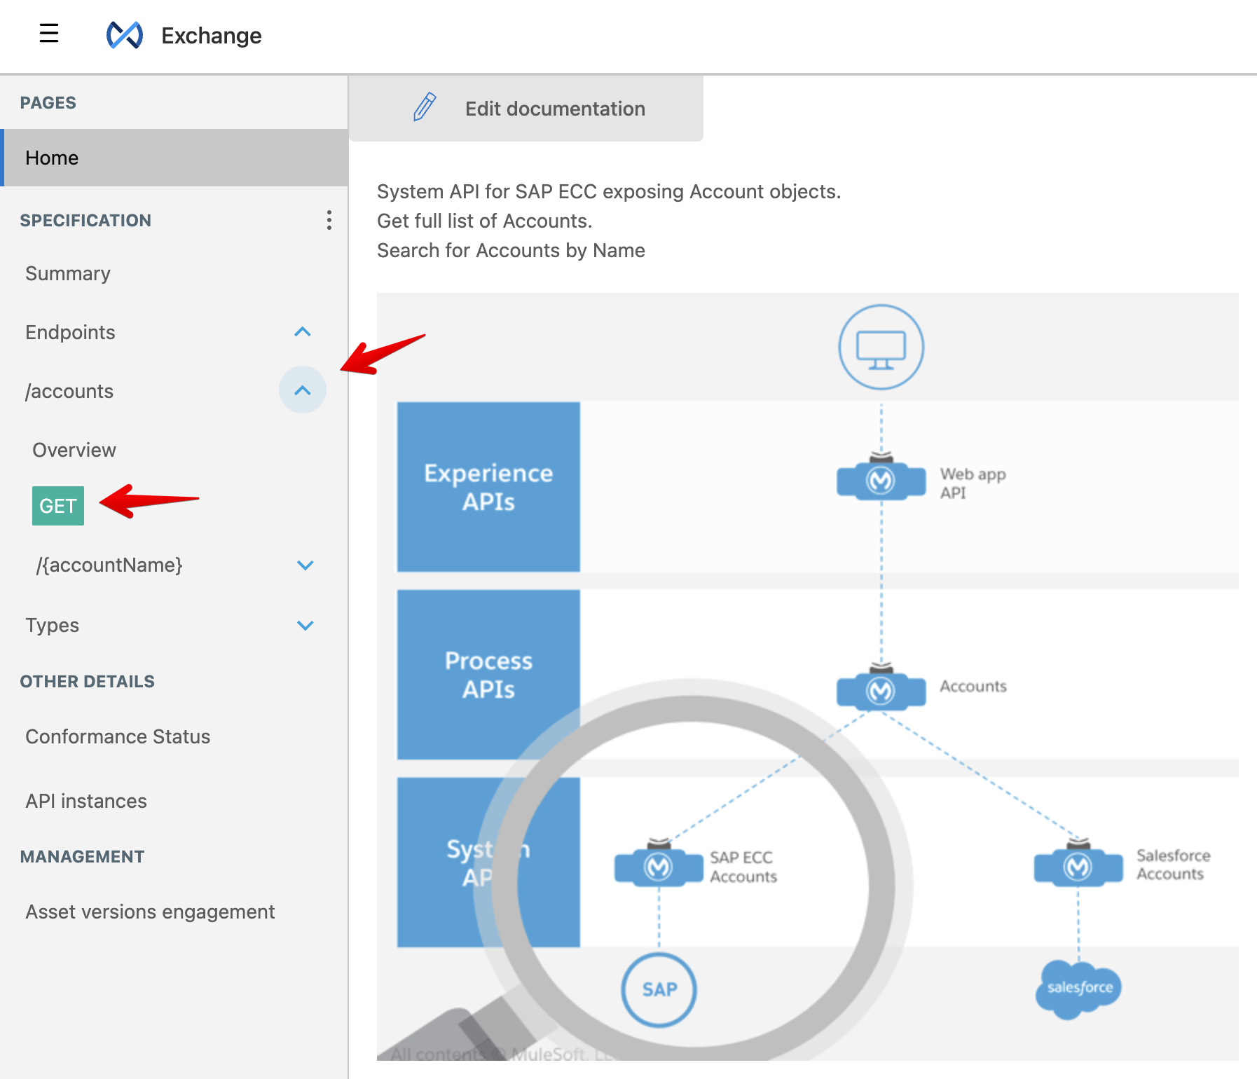
Task: Click the SAP circle logo
Action: point(659,989)
